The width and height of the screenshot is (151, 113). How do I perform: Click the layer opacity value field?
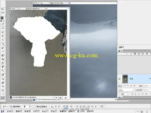point(146,90)
